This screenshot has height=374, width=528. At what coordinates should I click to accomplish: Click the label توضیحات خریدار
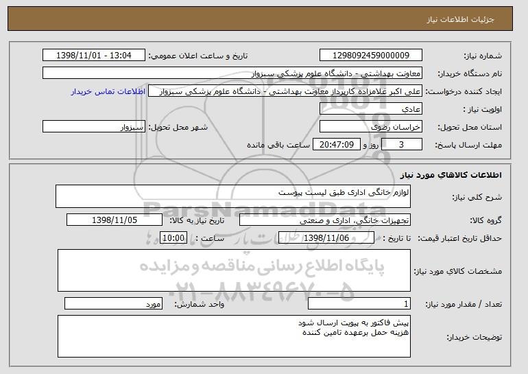(474, 337)
